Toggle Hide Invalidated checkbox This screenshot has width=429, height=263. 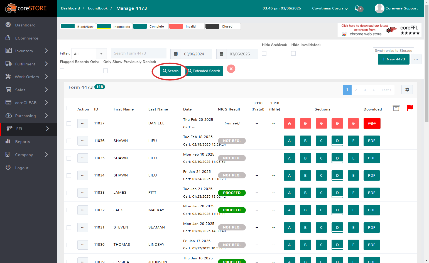tap(293, 53)
